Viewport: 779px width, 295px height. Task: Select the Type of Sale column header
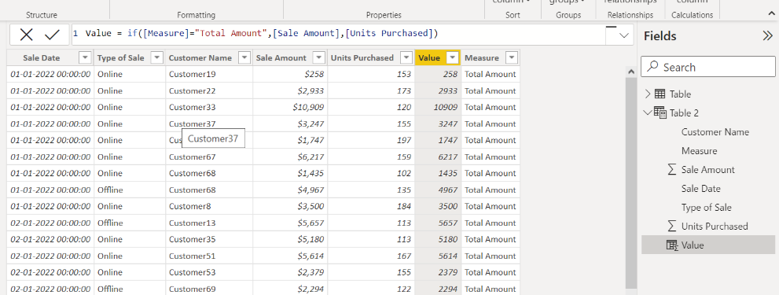121,58
